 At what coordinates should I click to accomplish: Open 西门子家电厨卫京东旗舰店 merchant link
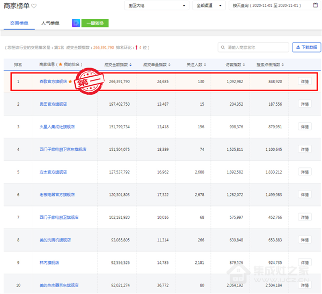pyautogui.click(x=63, y=149)
